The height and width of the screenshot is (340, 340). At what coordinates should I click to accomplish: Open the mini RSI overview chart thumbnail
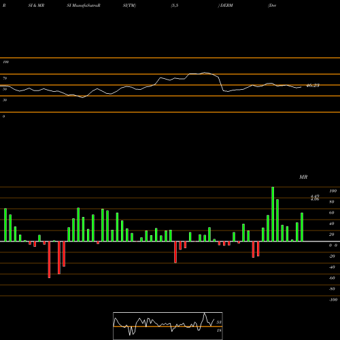[x=168, y=326]
